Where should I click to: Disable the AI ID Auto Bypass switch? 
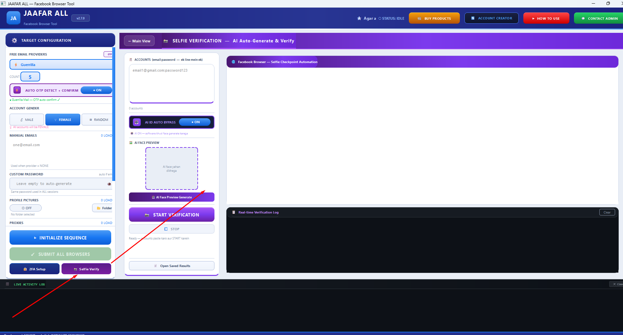(x=195, y=122)
